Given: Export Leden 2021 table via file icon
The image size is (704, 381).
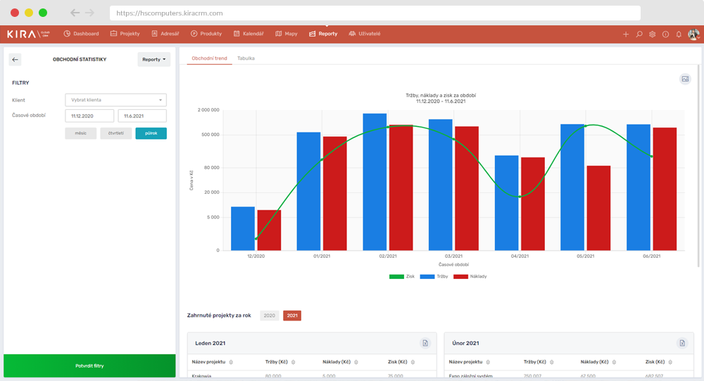Looking at the screenshot, I should tap(425, 343).
